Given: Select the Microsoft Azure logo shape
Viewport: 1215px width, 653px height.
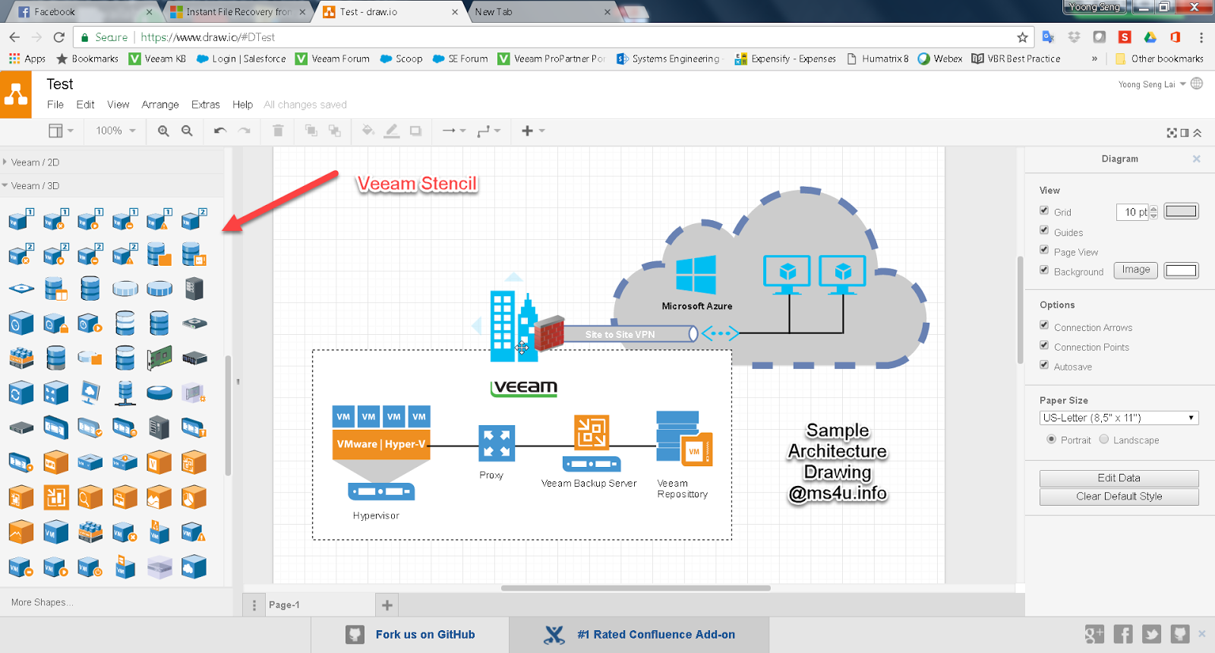Looking at the screenshot, I should pos(696,274).
